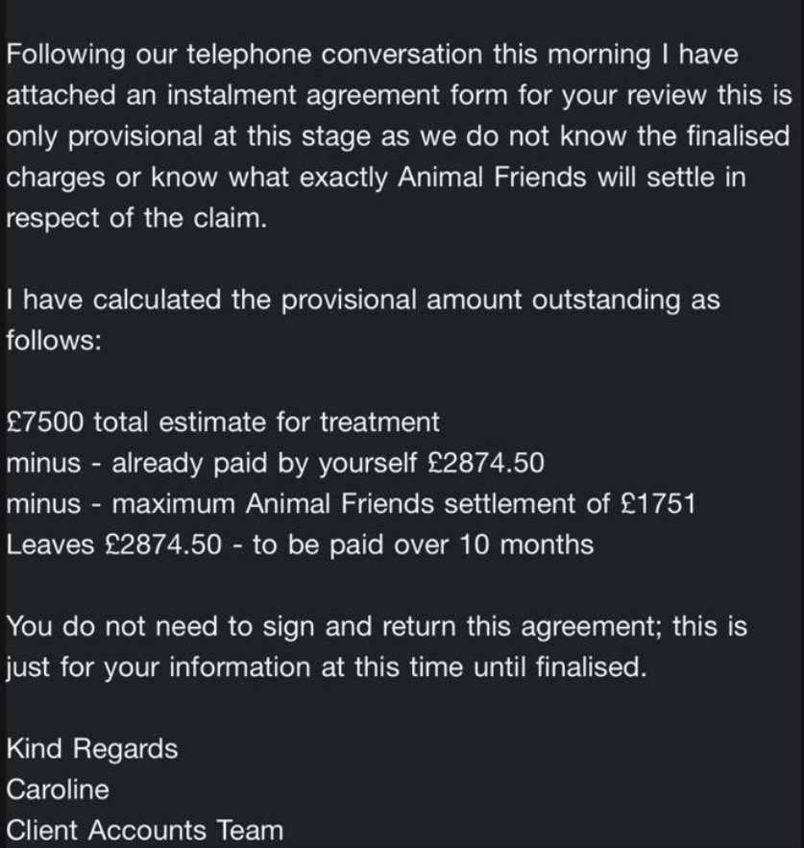Click the '£7500 total estimate for treatment' line

pos(223,423)
